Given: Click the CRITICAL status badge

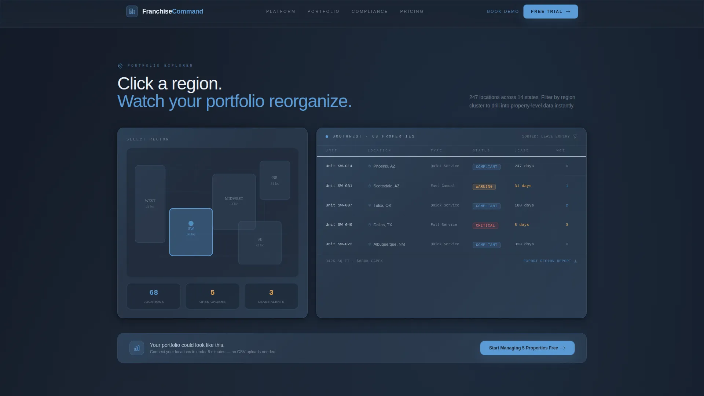Looking at the screenshot, I should 485,225.
